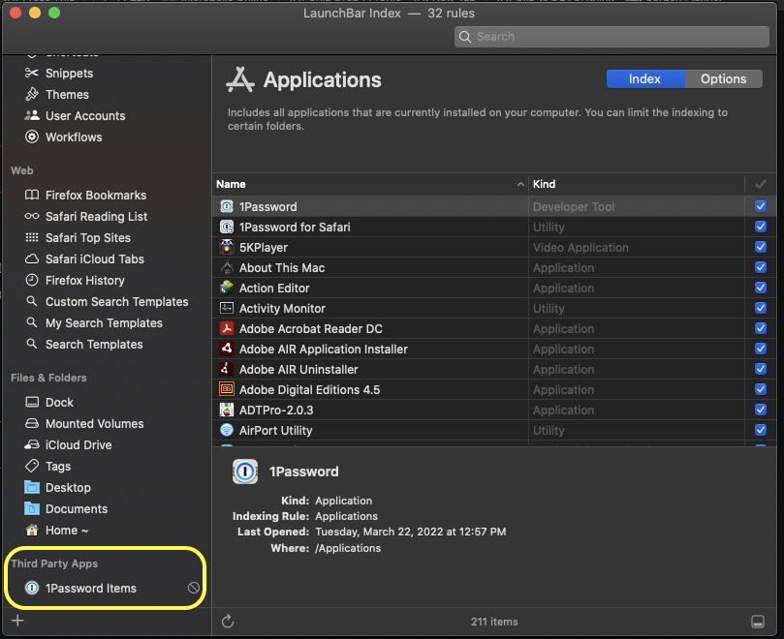
Task: Select the 5KPlayer app icon
Action: click(227, 248)
